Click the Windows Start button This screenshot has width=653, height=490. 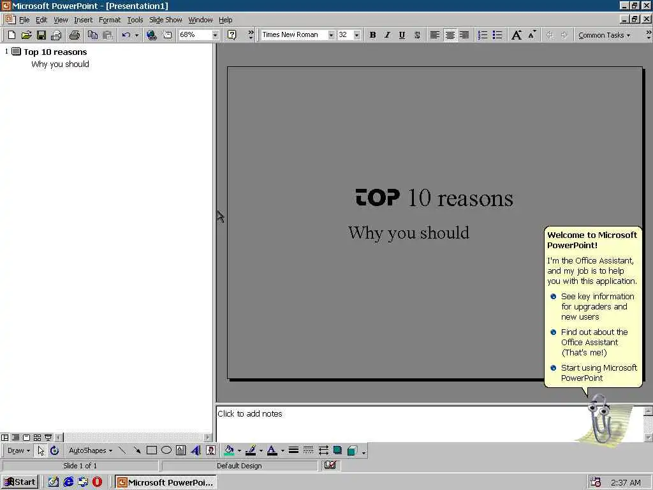coord(20,482)
